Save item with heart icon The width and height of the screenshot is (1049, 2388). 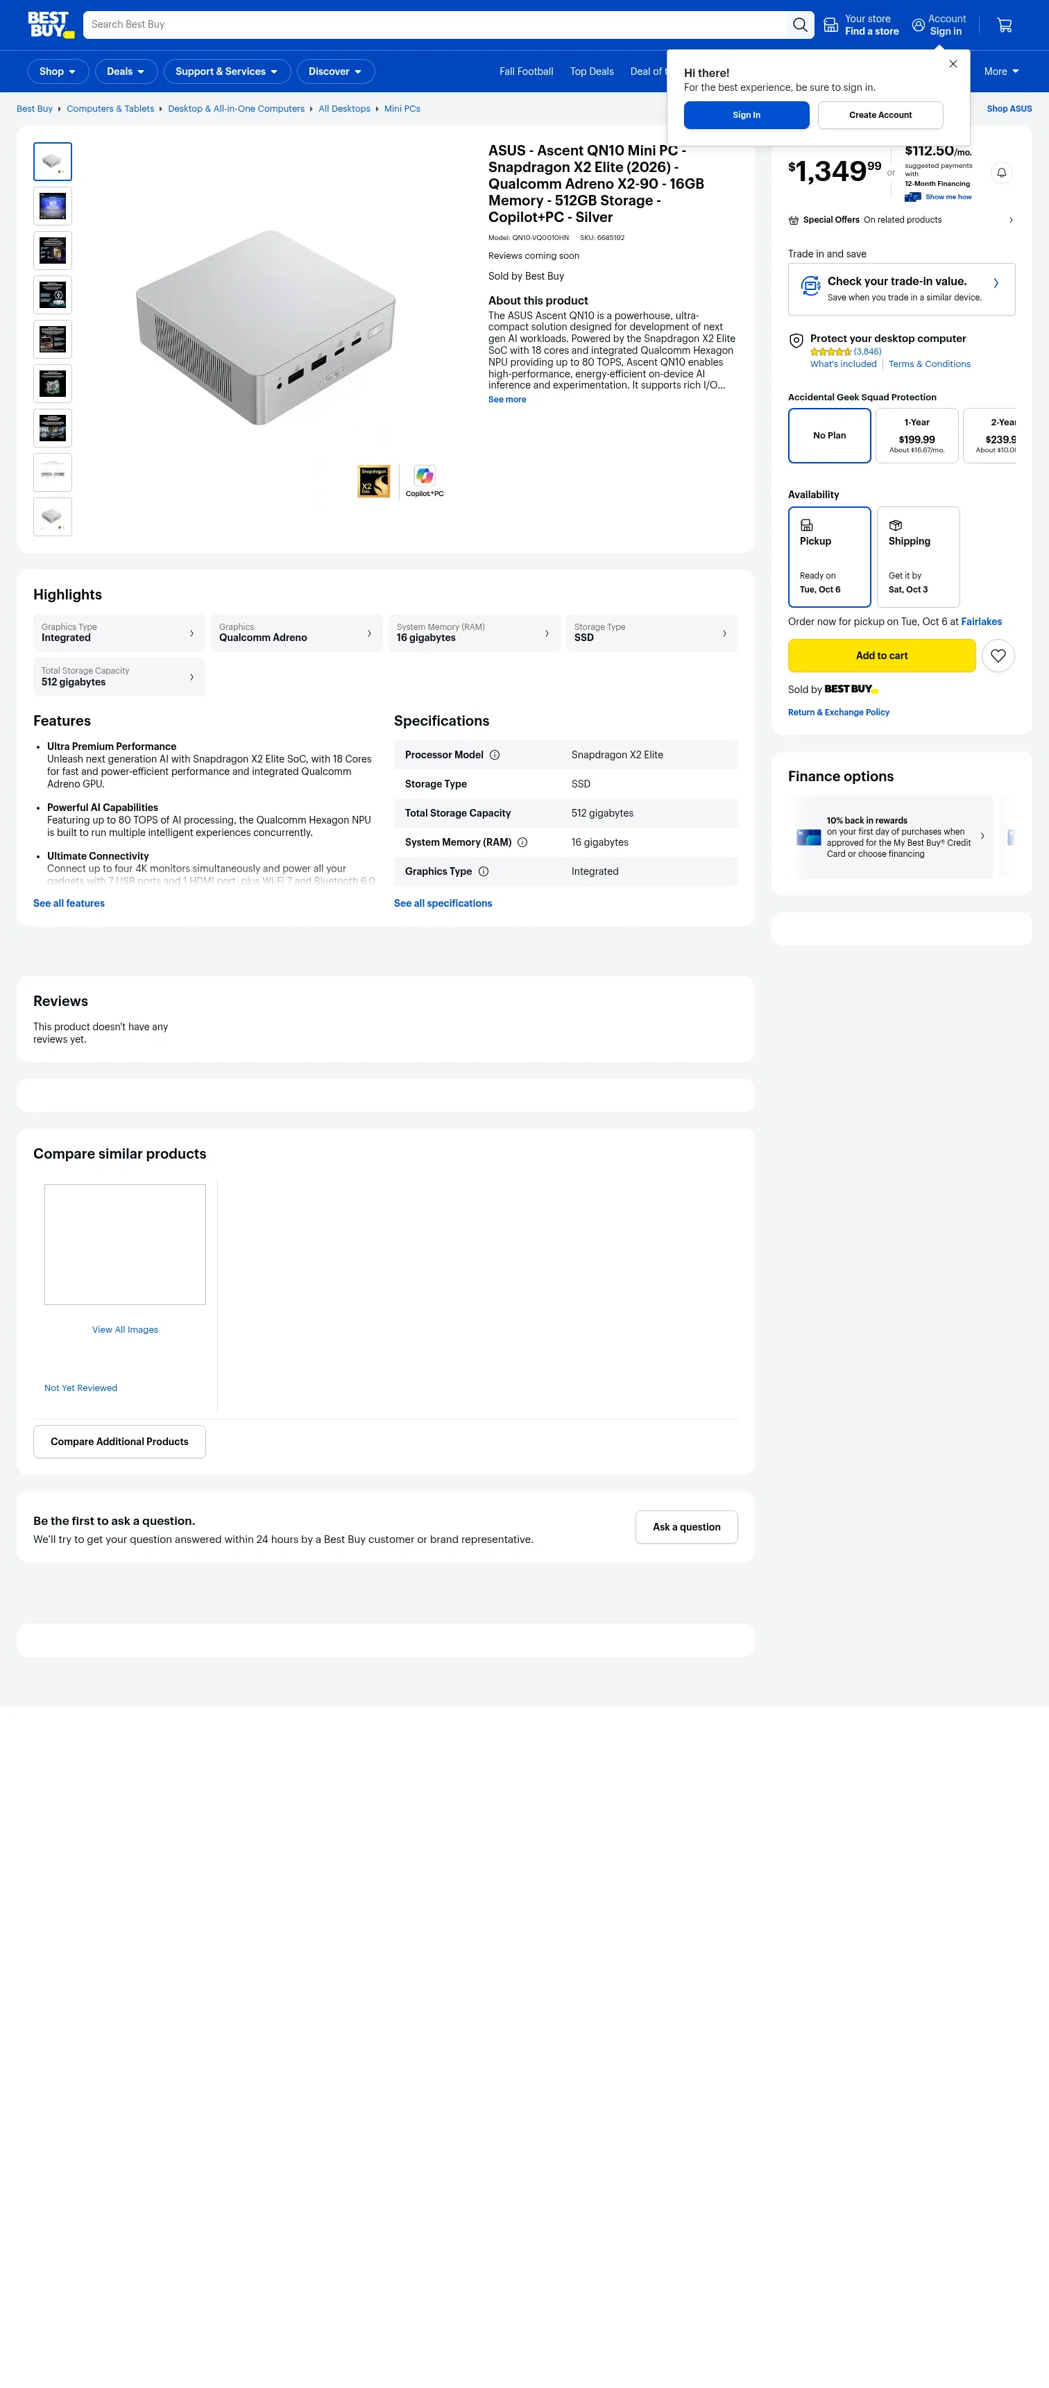tap(998, 656)
